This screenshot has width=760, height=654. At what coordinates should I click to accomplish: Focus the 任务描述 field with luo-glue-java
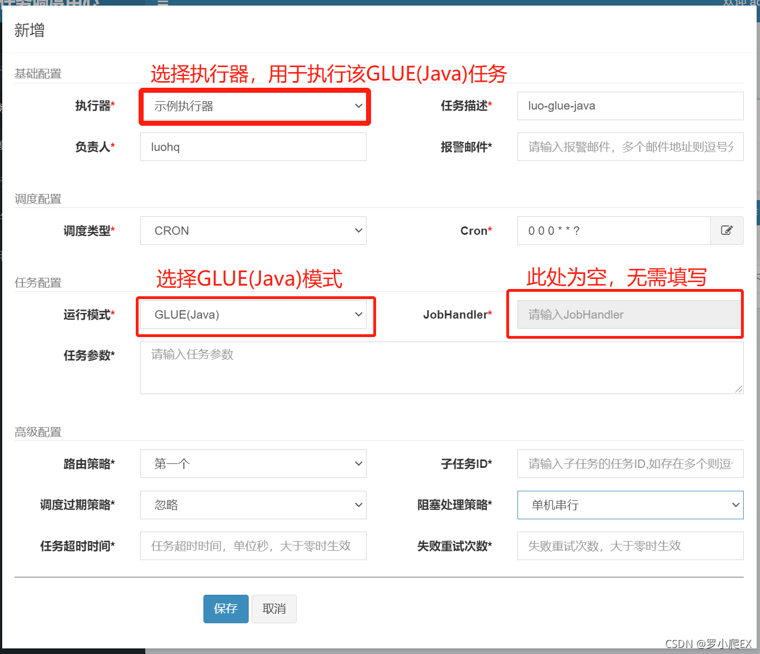[x=630, y=106]
